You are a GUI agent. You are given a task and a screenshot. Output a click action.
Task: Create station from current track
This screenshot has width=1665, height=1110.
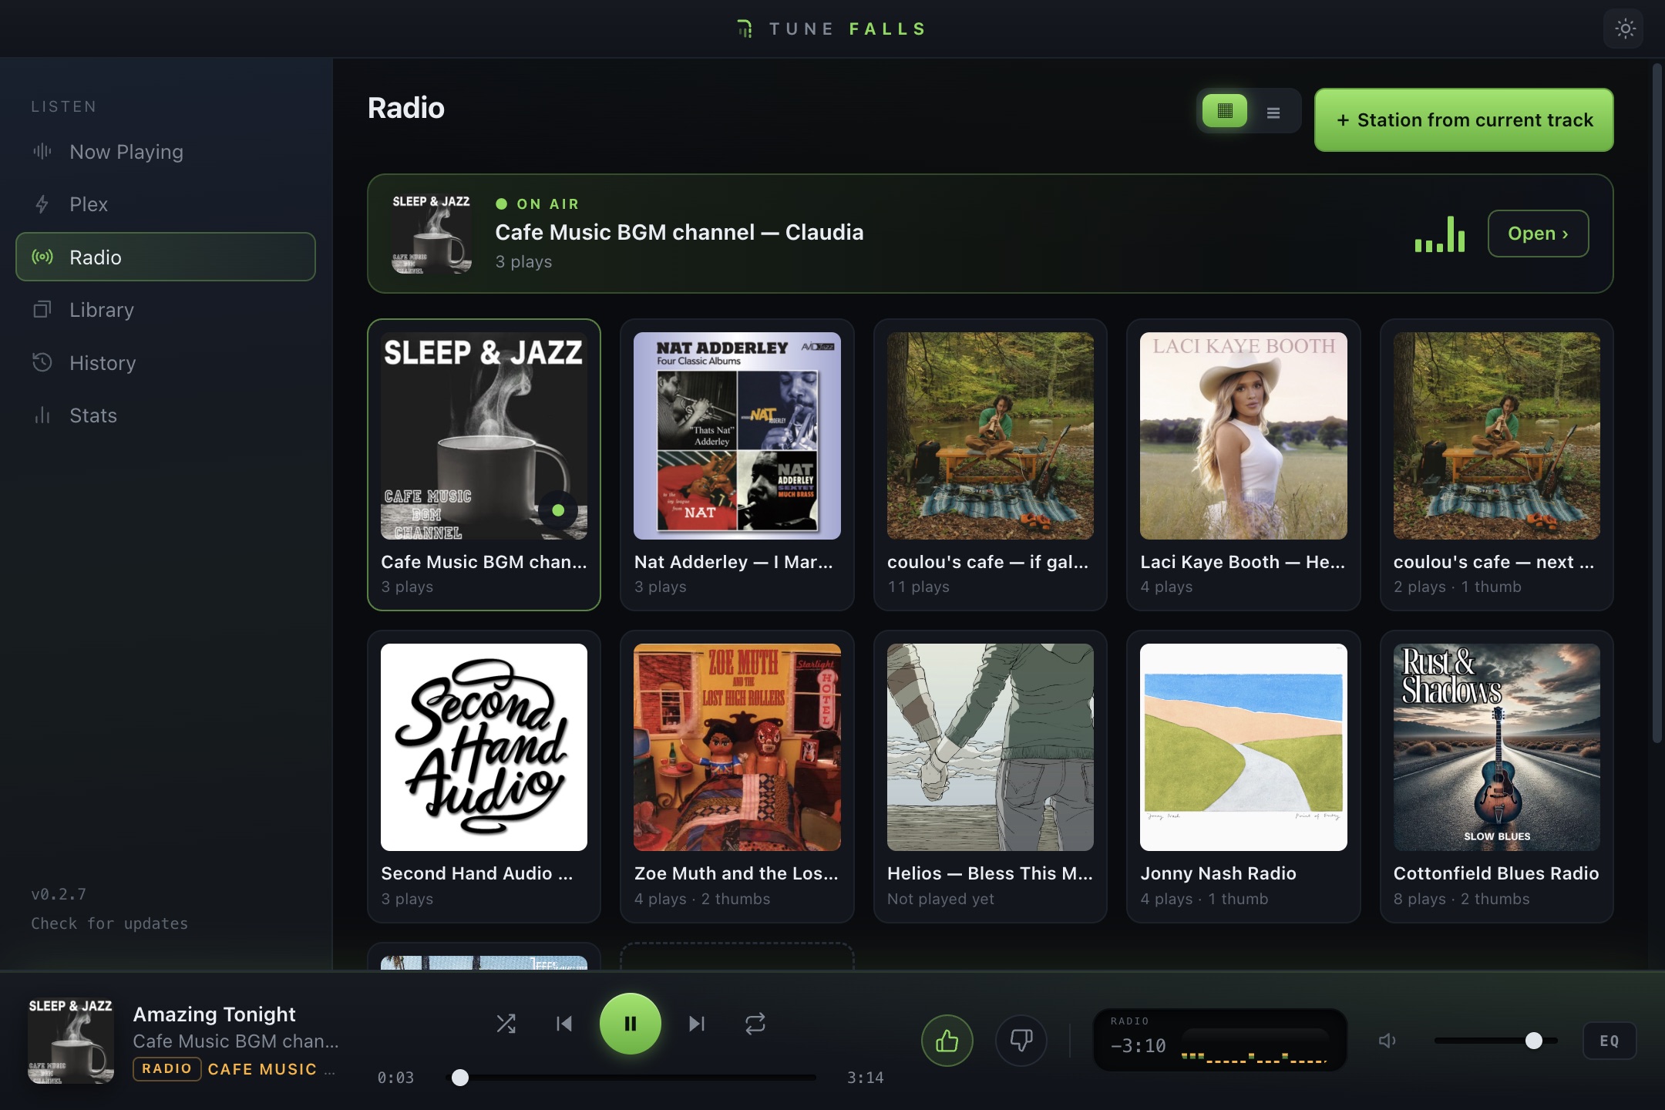point(1463,119)
